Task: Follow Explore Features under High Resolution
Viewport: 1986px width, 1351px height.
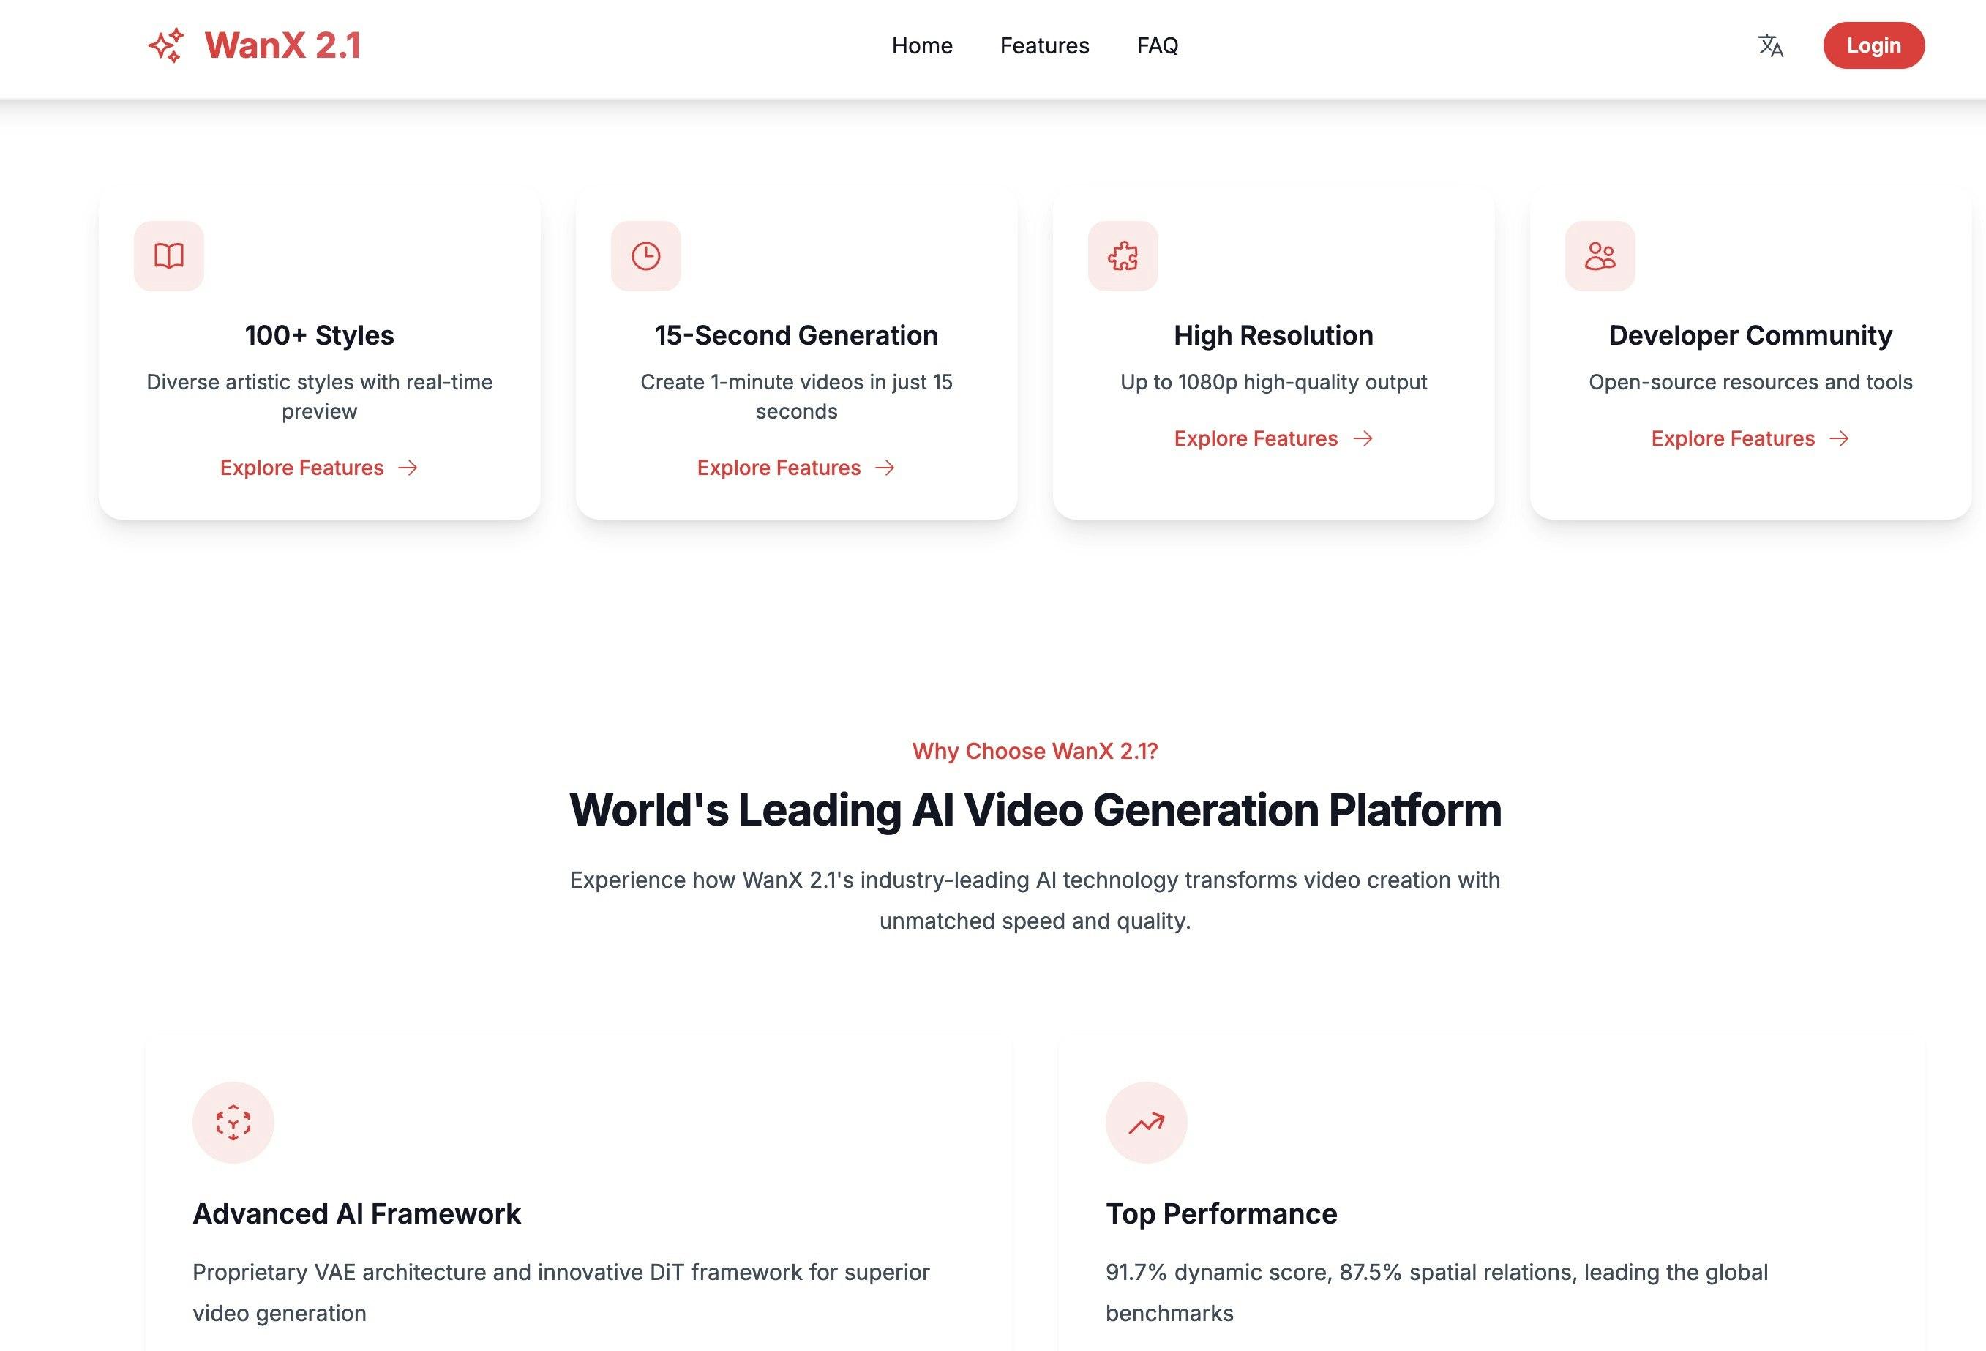Action: coord(1256,438)
